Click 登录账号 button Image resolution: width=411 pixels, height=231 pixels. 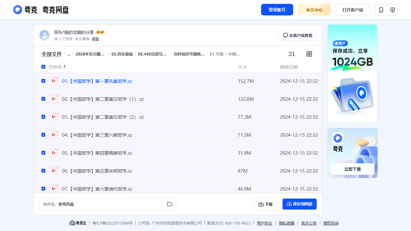[277, 10]
